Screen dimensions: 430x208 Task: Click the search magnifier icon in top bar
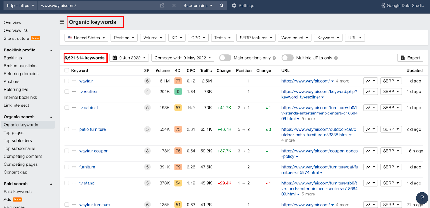point(221,6)
